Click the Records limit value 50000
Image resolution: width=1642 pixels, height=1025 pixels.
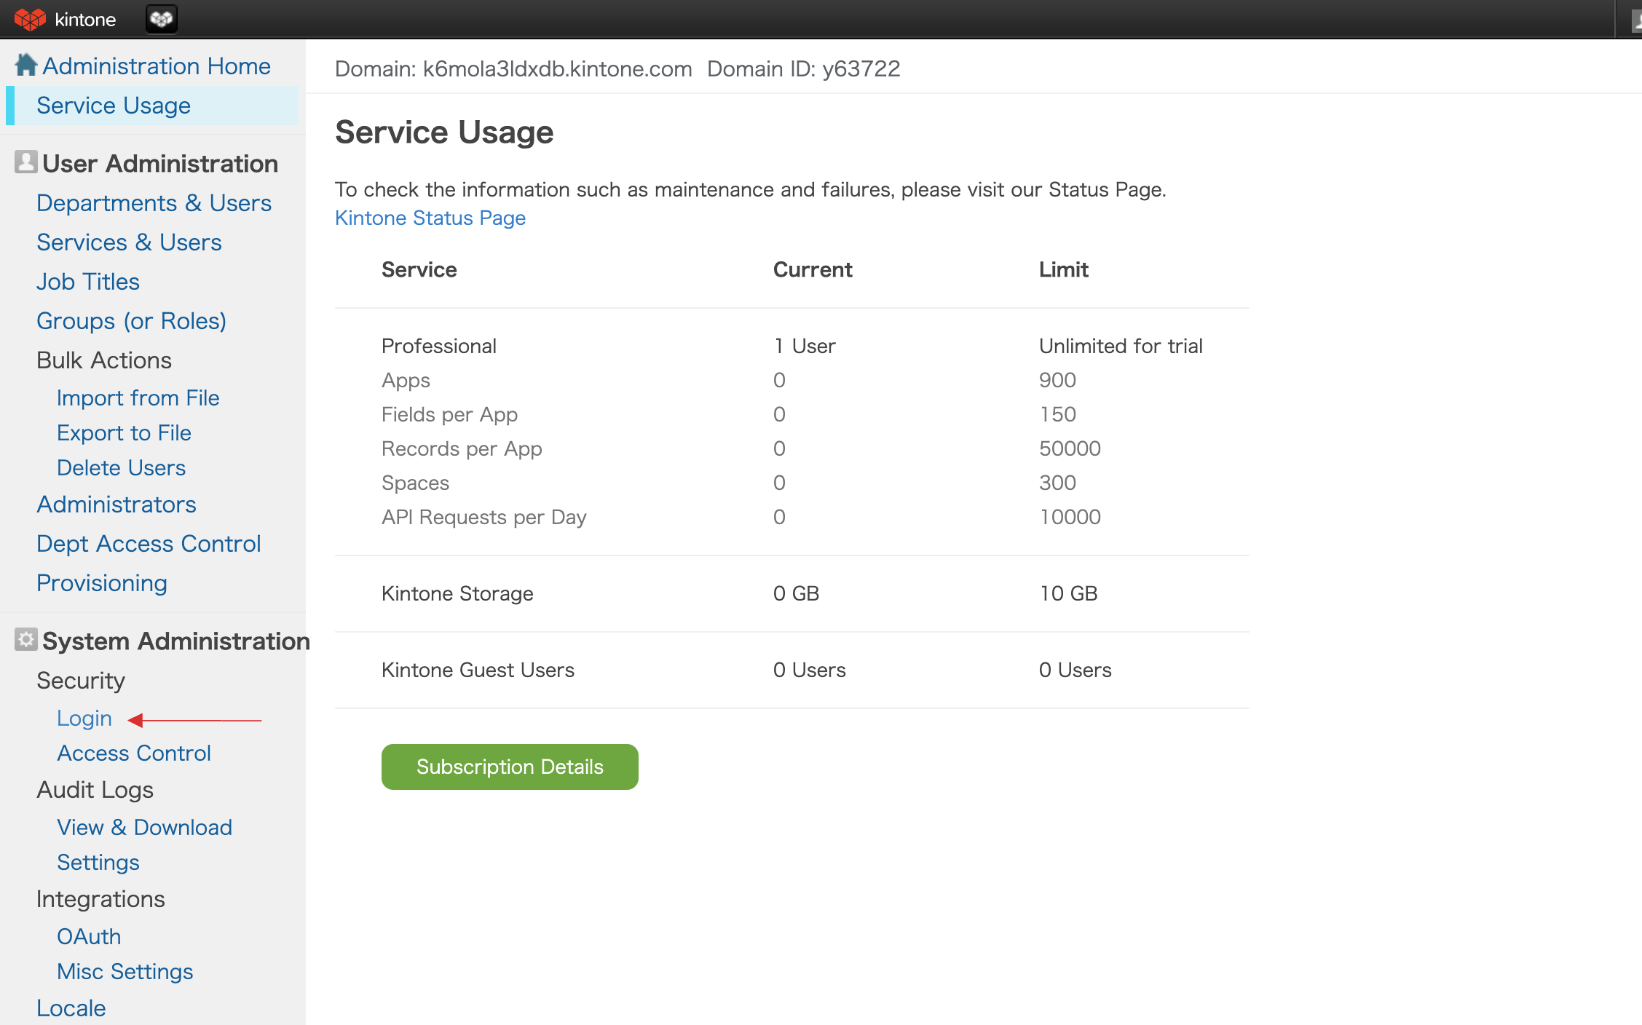(x=1070, y=448)
